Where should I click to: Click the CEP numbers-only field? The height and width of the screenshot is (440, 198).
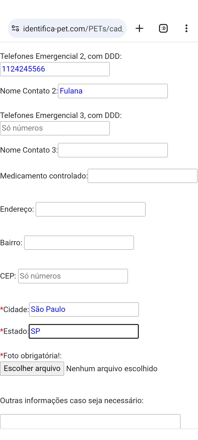73,276
